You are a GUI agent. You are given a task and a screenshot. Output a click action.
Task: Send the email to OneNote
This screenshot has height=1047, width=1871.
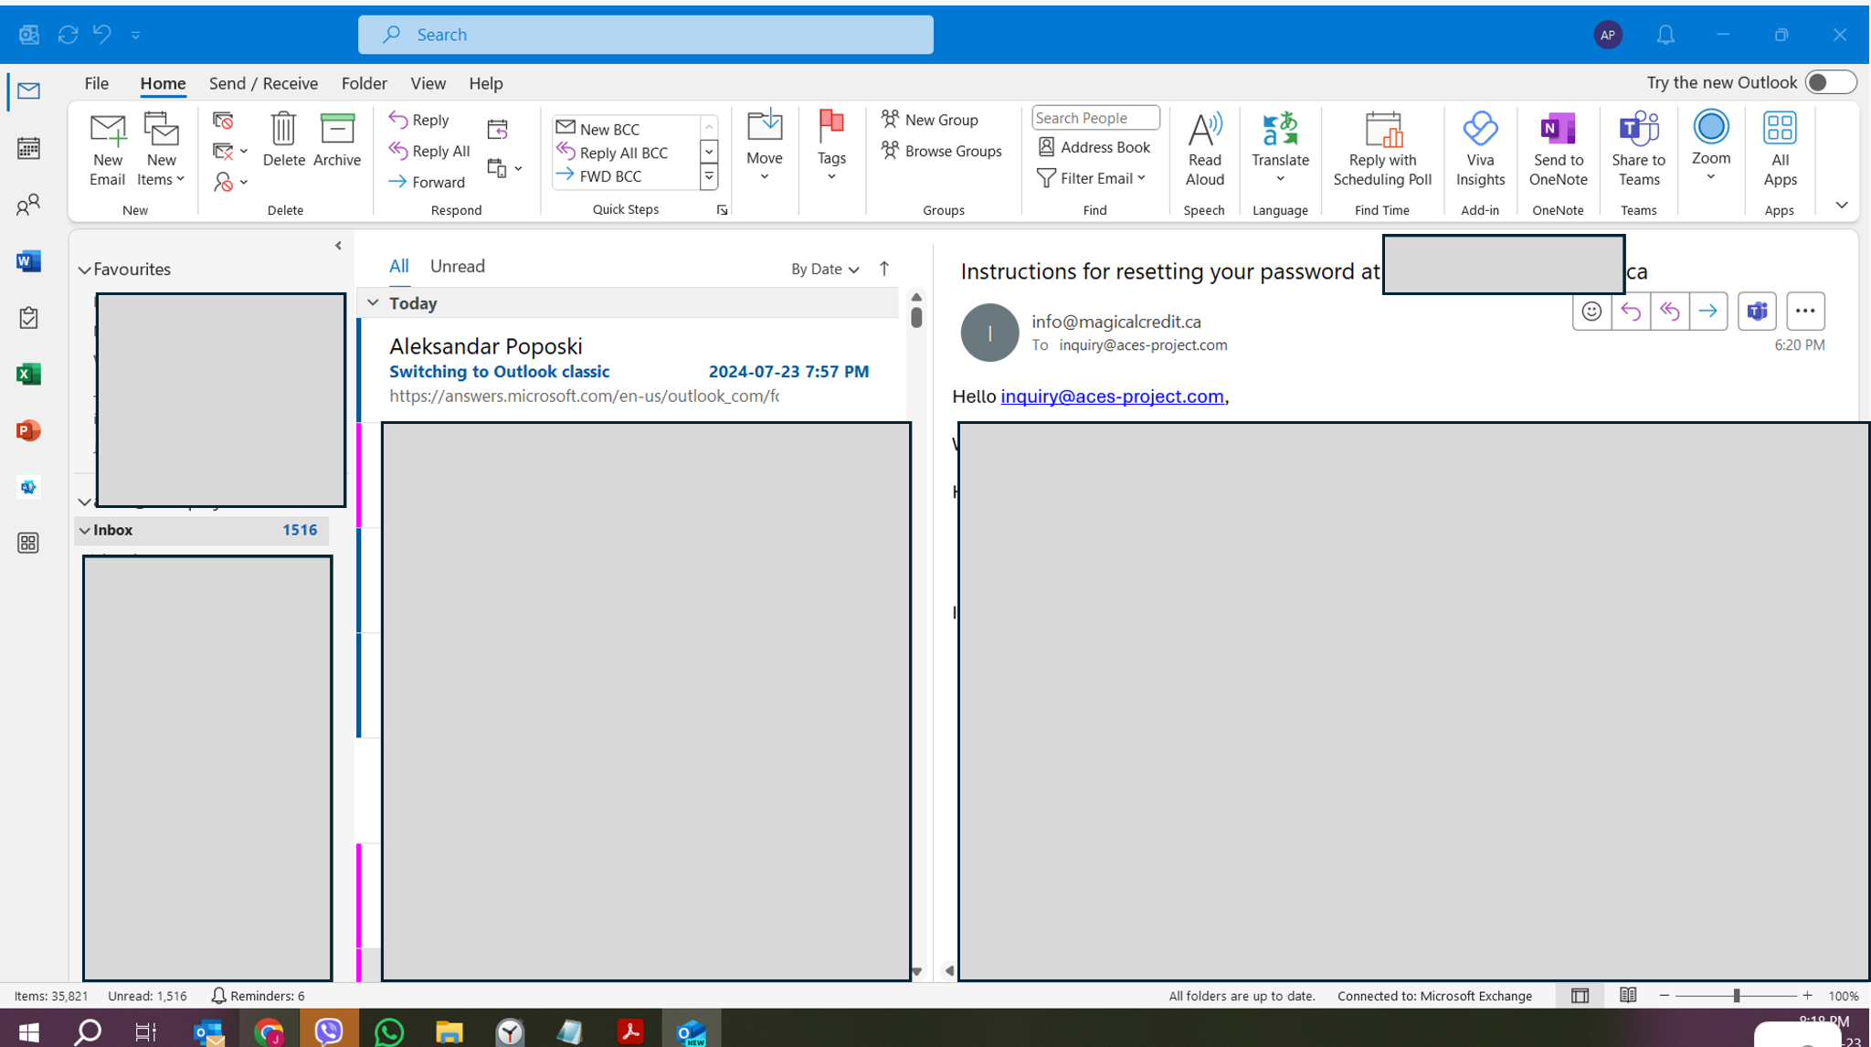[1558, 149]
